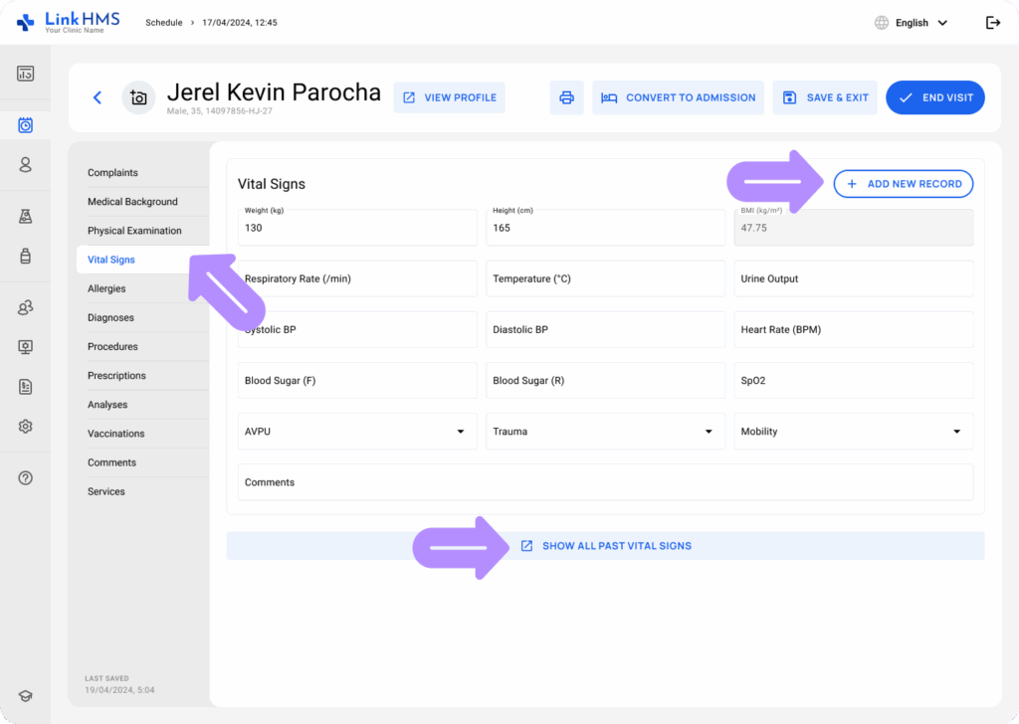Select the Diagnoses section

[x=110, y=317]
